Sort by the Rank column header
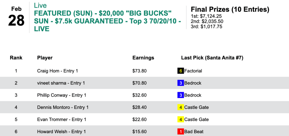289x136 pixels. (16, 58)
